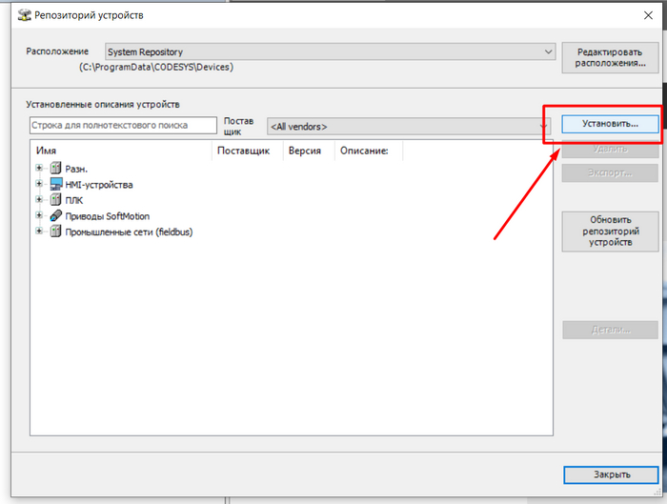Expand the Промышленные сети (fieldbus) node
The width and height of the screenshot is (667, 504).
39,232
